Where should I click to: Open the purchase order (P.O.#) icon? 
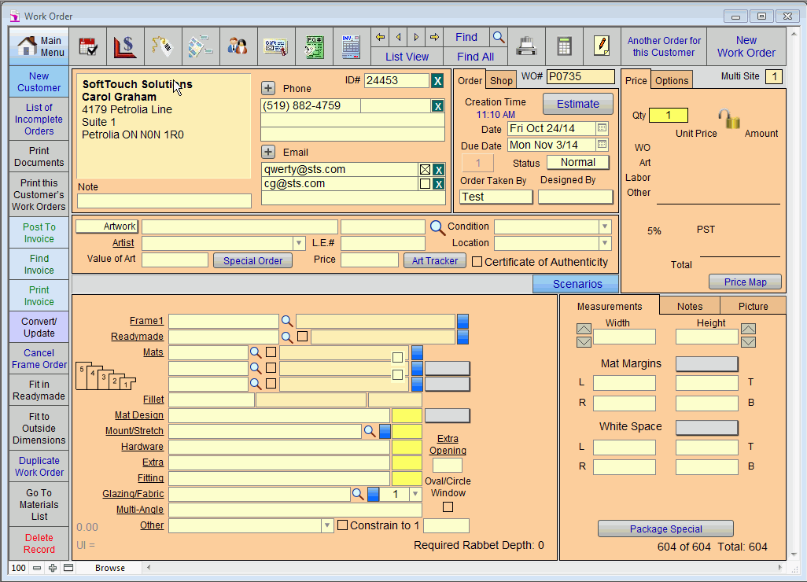click(314, 46)
